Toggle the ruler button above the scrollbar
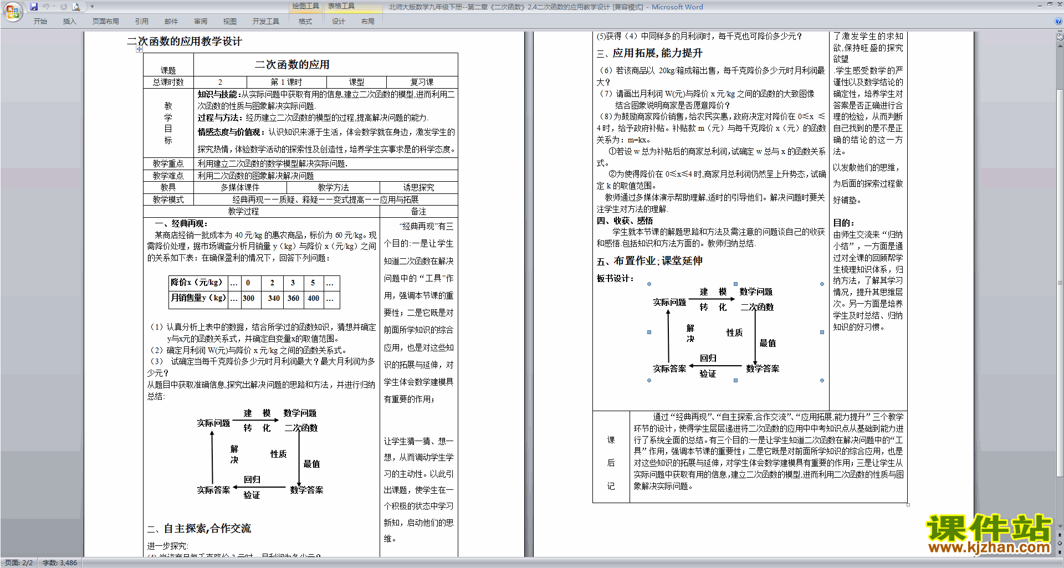The image size is (1064, 568). coord(1060,37)
